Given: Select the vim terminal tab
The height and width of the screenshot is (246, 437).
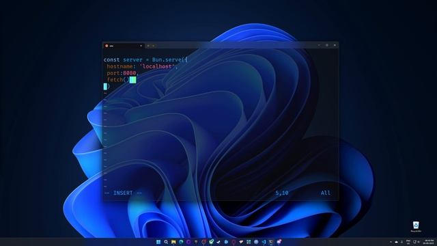Looking at the screenshot, I should (124, 46).
